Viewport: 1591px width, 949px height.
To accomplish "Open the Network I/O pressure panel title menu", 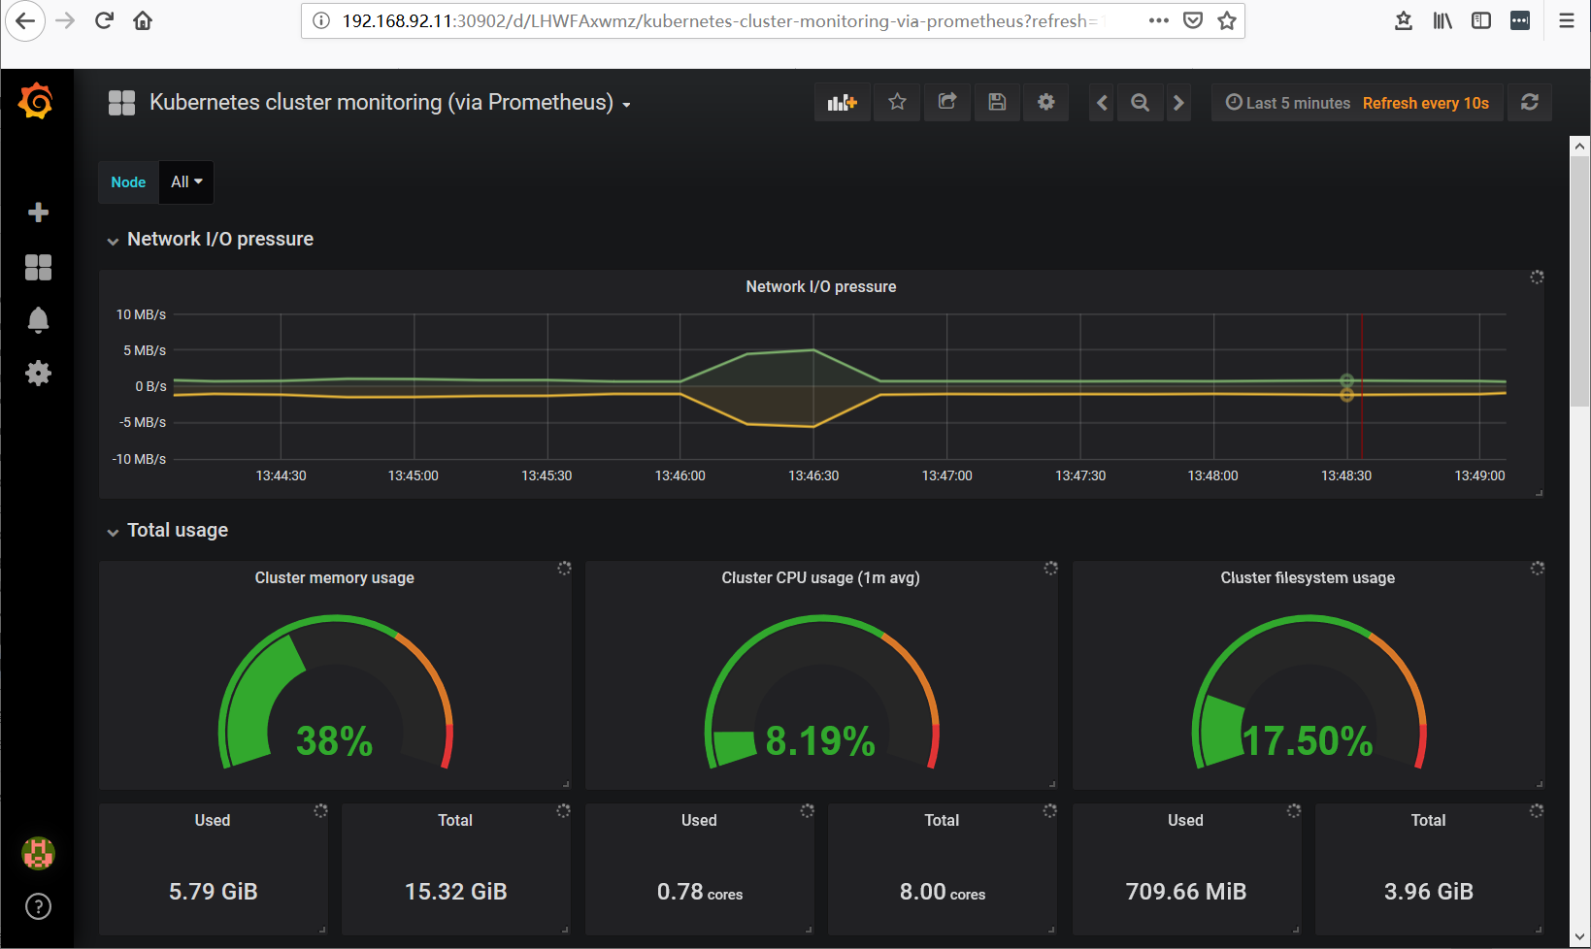I will click(x=821, y=286).
